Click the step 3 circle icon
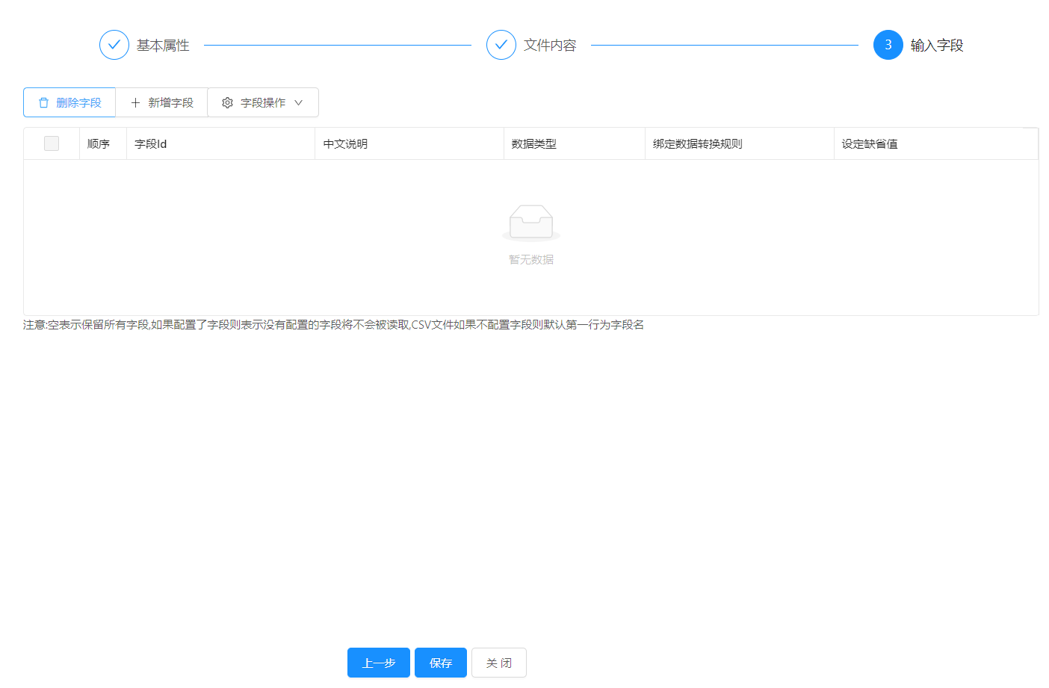 point(888,45)
